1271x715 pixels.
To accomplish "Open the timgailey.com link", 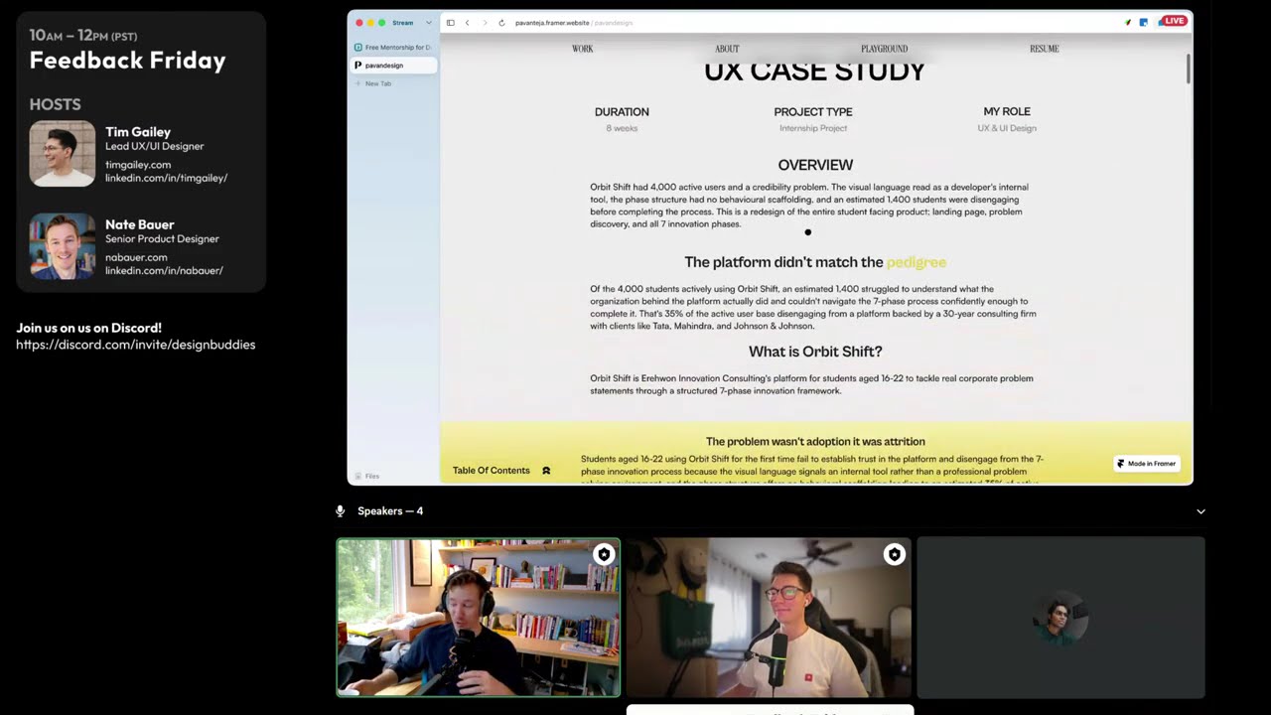I will click(138, 165).
